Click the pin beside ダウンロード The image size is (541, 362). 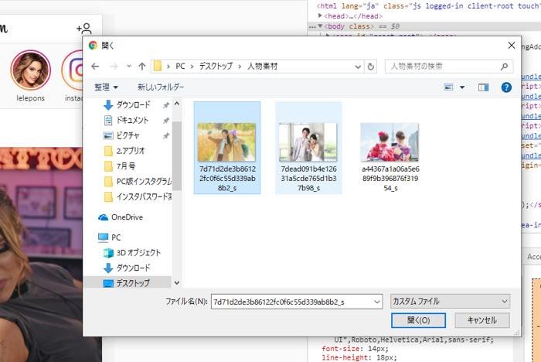coord(166,105)
